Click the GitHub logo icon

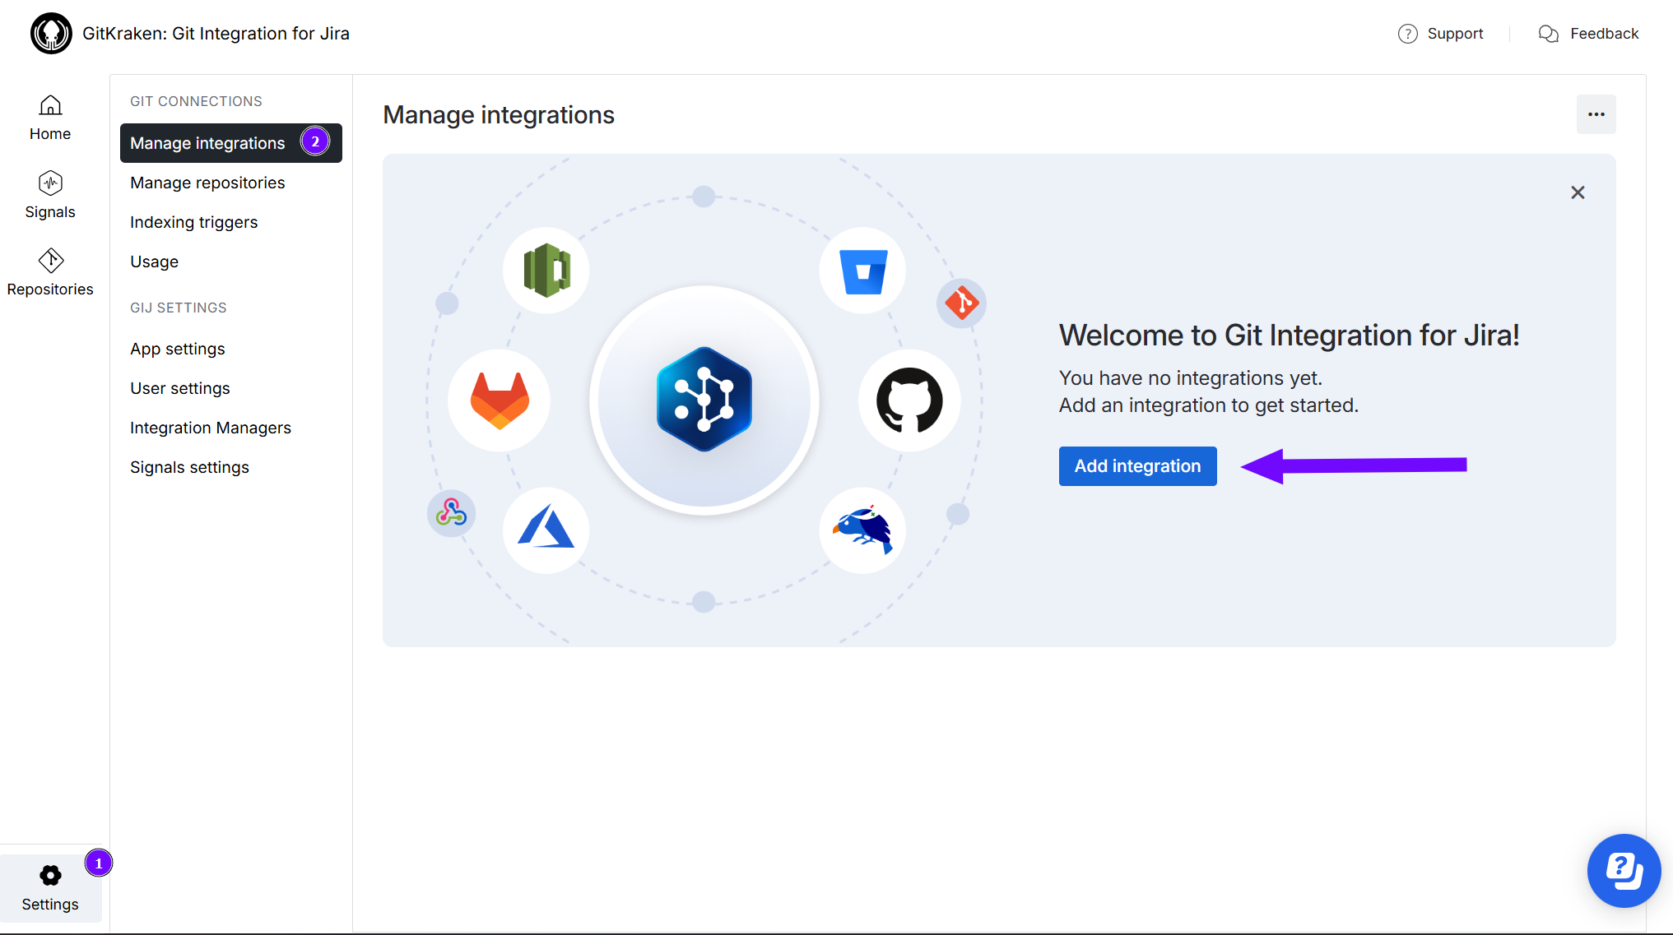[909, 400]
